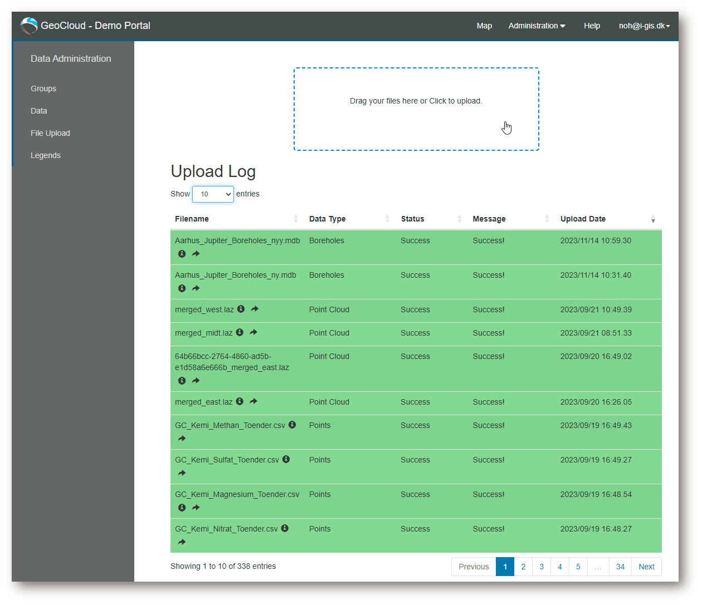Click share arrow under GC_Kemi_Methan_Toender.csv
Viewport: 702px width, 605px height.
tap(182, 439)
